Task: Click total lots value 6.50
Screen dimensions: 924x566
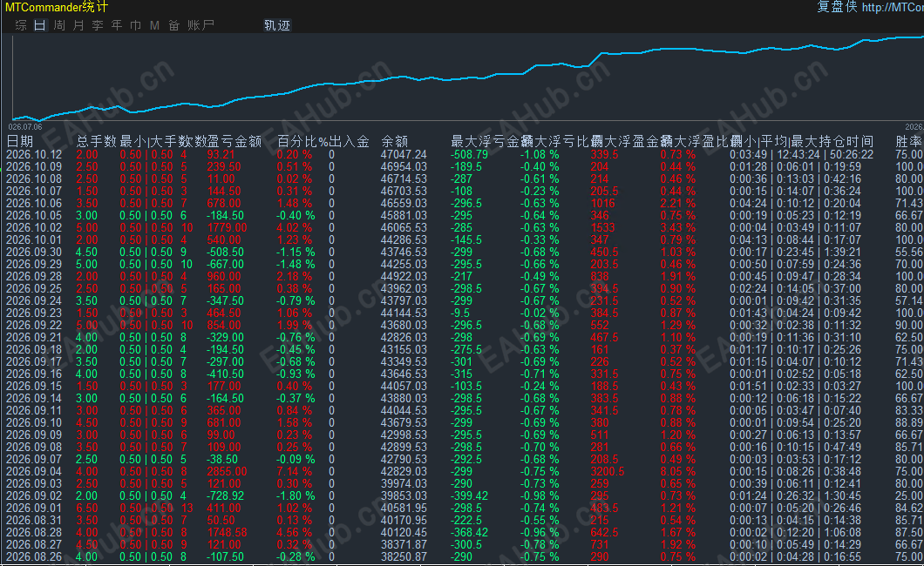Action: pos(87,508)
